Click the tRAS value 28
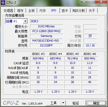Image resolution: width=108 pixels, height=107 pixels. (72, 77)
